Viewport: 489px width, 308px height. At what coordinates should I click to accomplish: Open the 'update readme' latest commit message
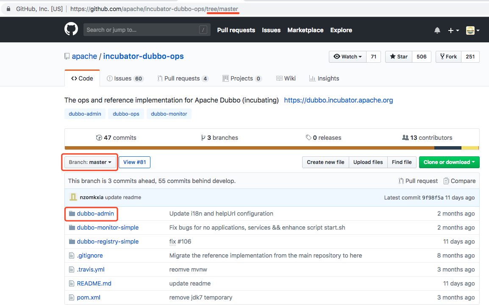coord(123,197)
